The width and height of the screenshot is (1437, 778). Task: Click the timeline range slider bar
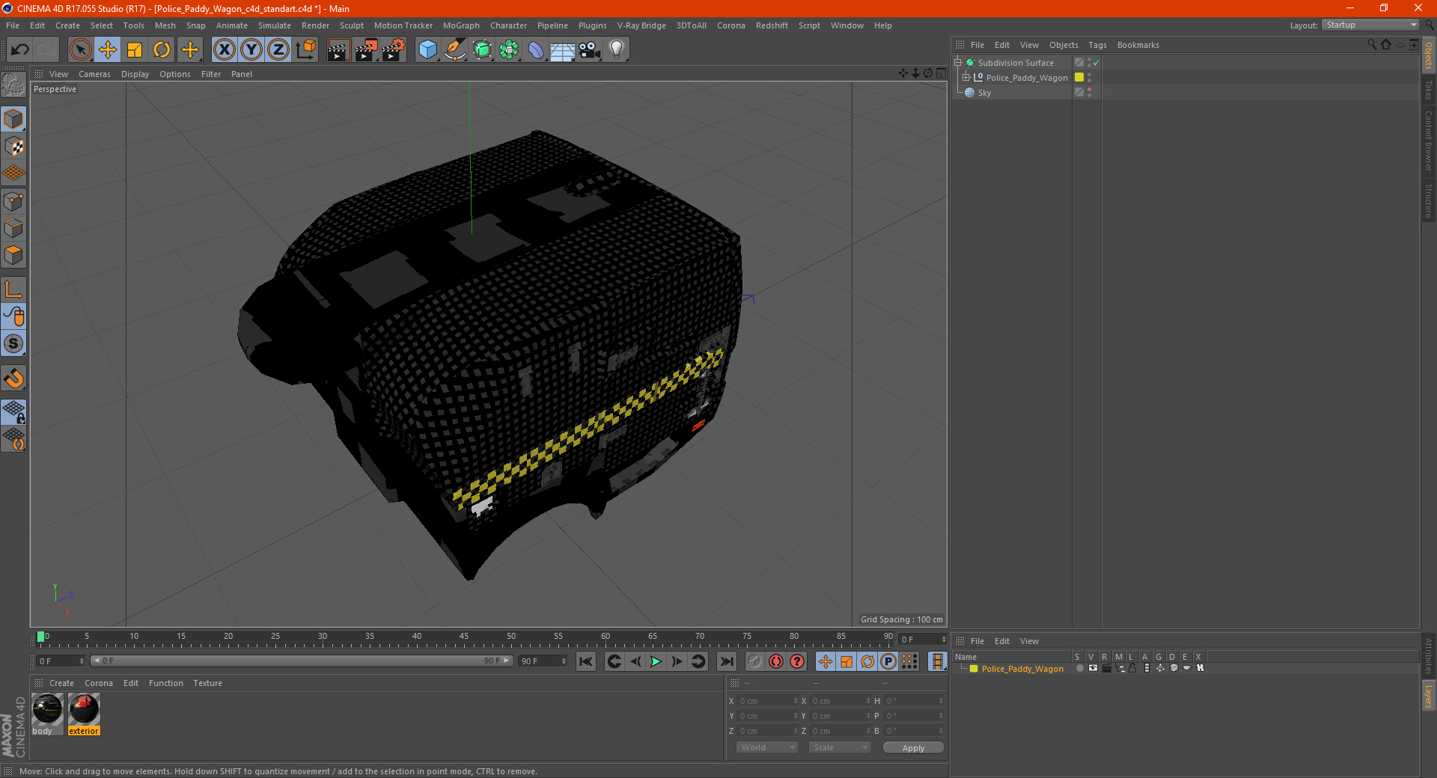point(302,661)
